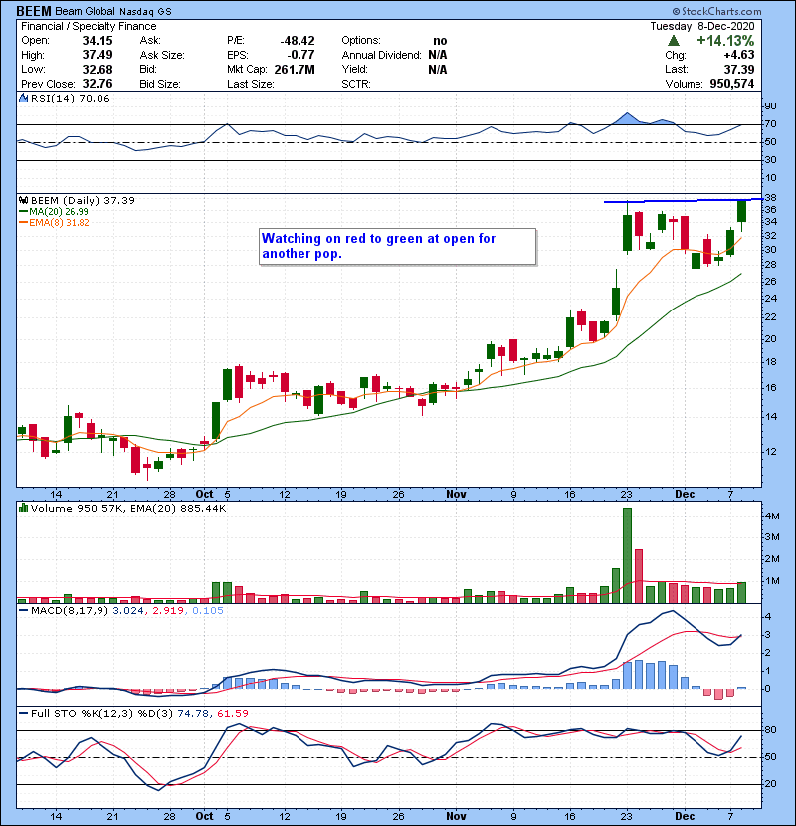
Task: Click the 'Volume 950.57K, EMA(20) 885.44K' label
Action: (x=128, y=508)
